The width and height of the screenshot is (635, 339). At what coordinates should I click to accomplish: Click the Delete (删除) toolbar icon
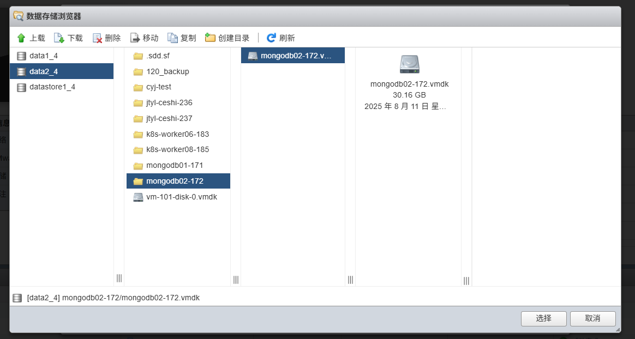tap(98, 38)
